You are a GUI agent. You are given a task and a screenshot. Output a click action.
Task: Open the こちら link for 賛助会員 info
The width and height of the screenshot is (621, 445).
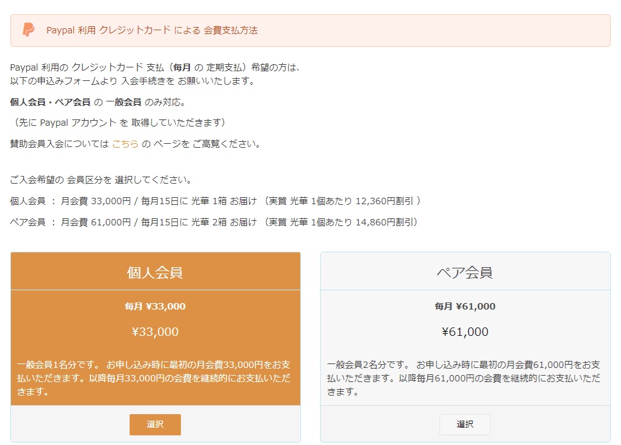point(125,144)
